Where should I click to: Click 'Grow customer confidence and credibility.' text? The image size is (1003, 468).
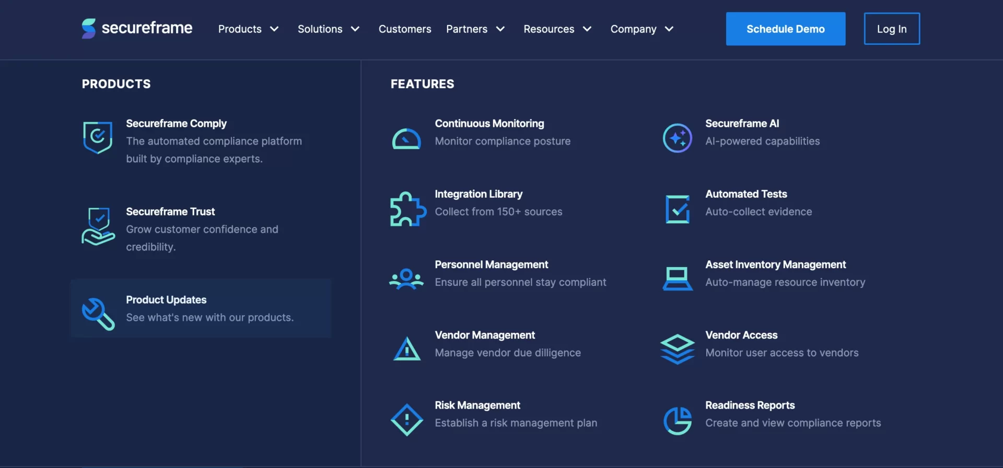202,238
